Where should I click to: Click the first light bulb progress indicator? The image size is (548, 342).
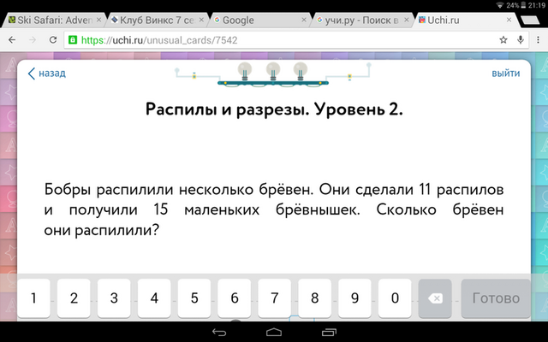click(x=245, y=71)
